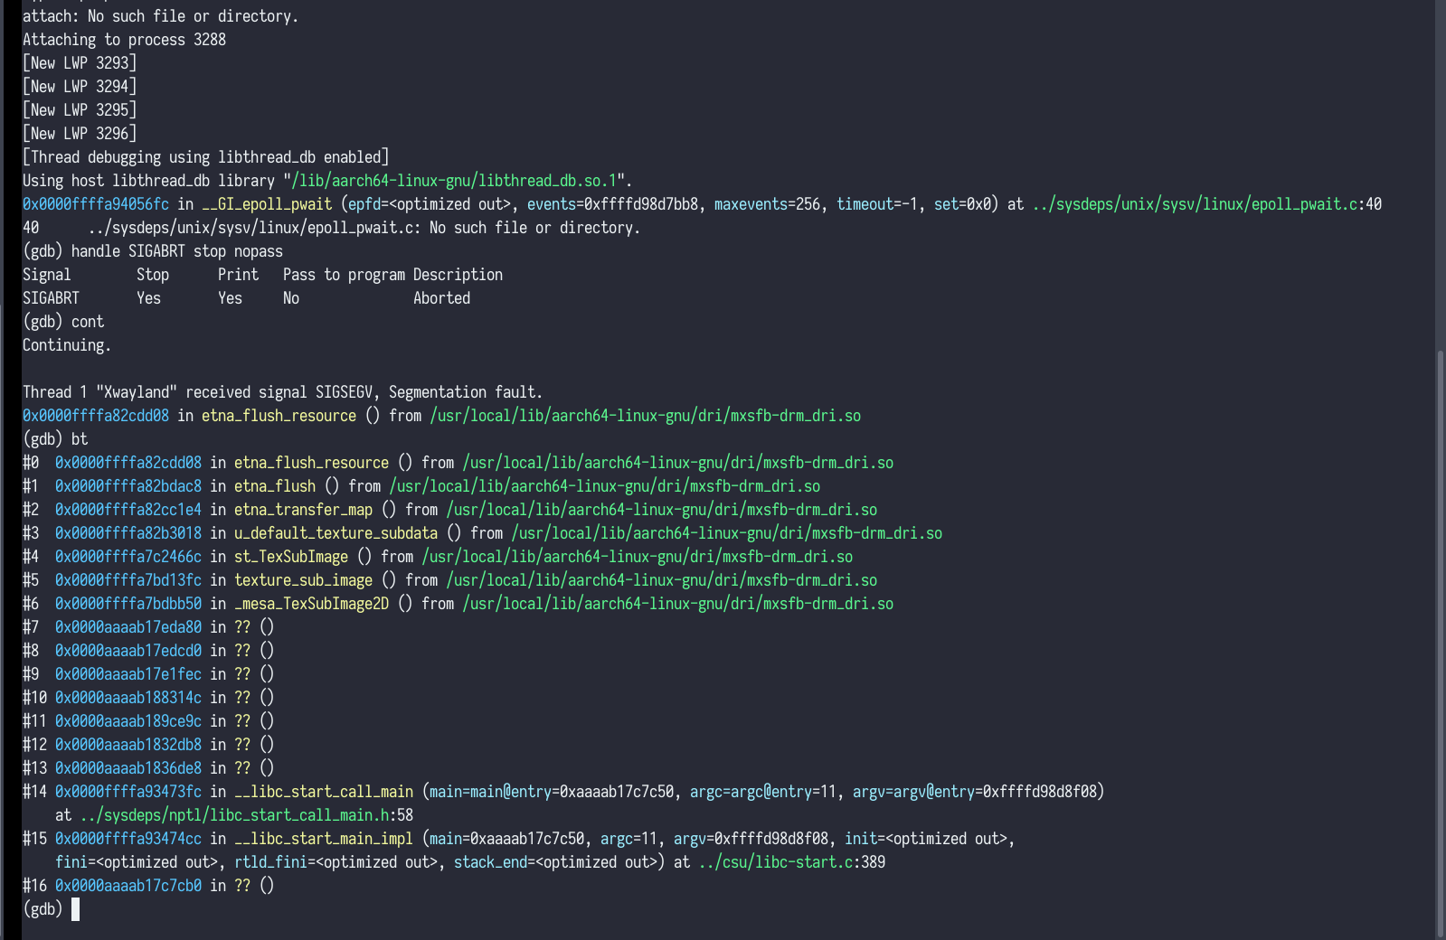Click the 'Pass to program' column header
This screenshot has height=940, width=1446.
pyautogui.click(x=344, y=275)
